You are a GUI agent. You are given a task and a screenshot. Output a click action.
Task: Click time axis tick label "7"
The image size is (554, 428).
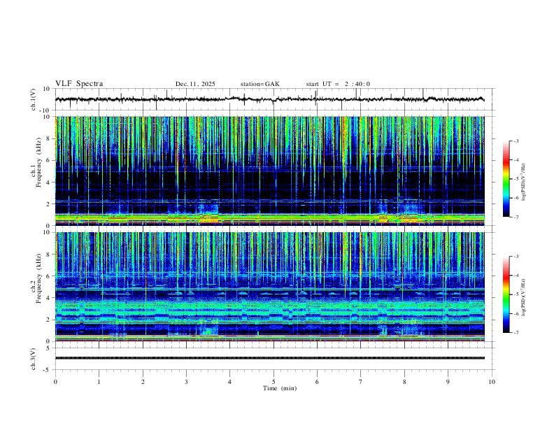point(361,382)
